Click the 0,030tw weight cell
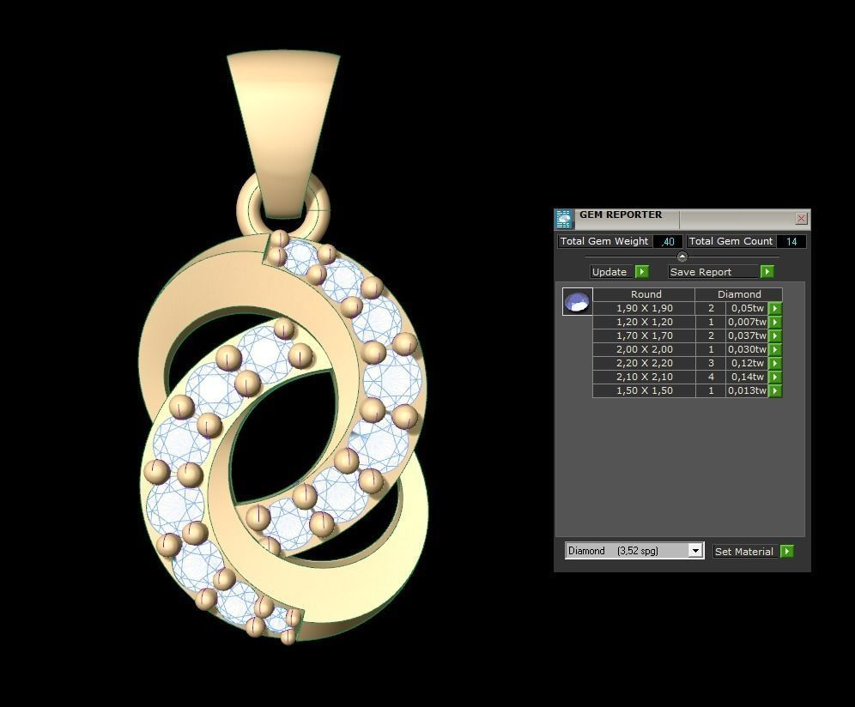Image resolution: width=855 pixels, height=707 pixels. pyautogui.click(x=747, y=349)
